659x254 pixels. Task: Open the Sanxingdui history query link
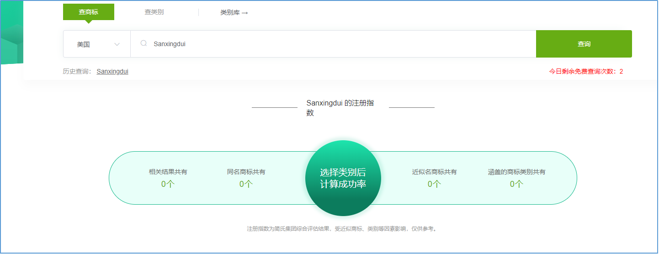(112, 71)
